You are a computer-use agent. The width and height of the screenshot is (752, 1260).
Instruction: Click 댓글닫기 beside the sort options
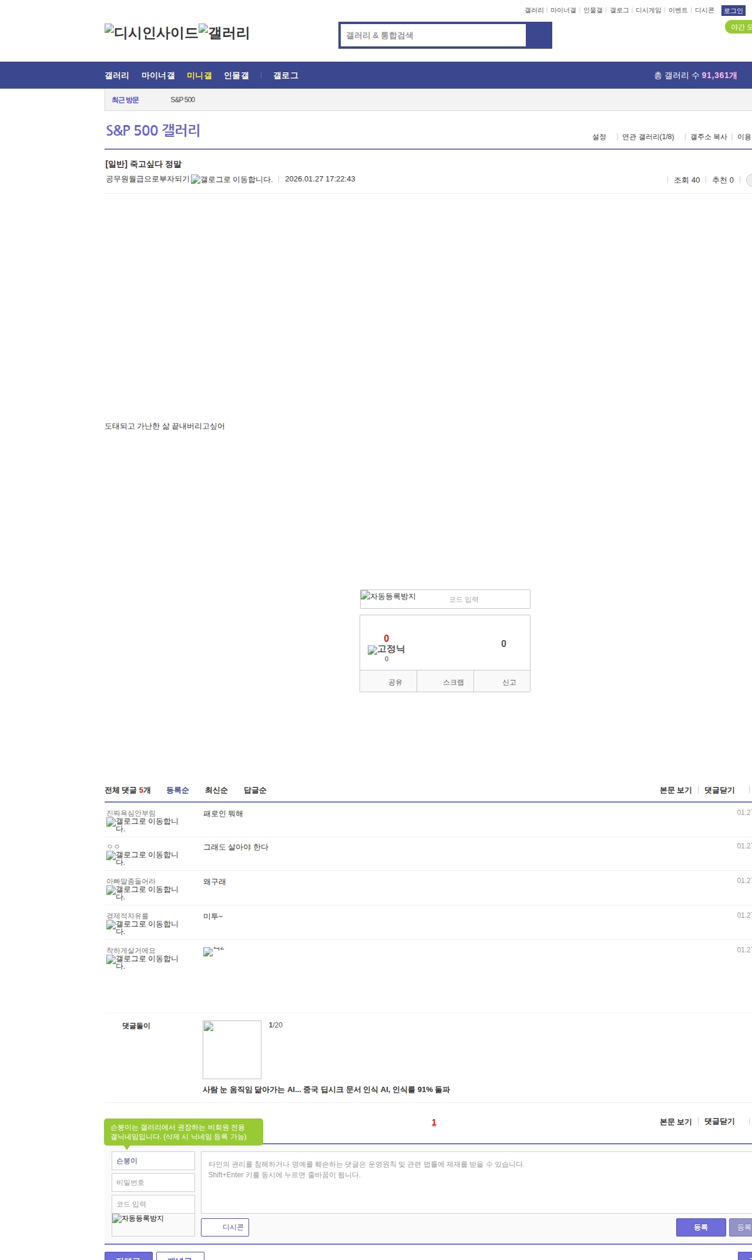pyautogui.click(x=720, y=790)
